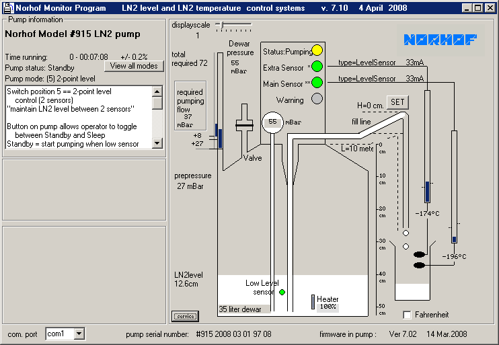The height and width of the screenshot is (345, 499).
Task: Click the scroll down arrow in mode description
Action: click(157, 143)
